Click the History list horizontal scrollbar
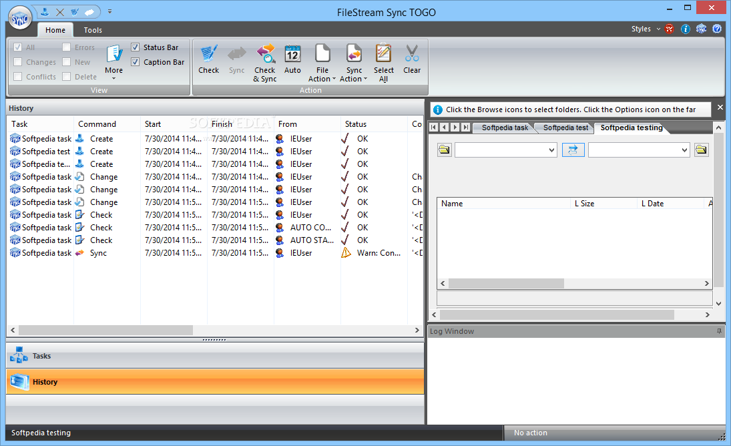The width and height of the screenshot is (731, 446). (106, 330)
